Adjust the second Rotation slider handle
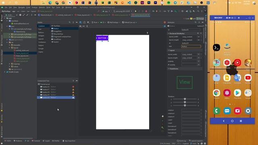This screenshot has width=258, height=145. point(185,102)
